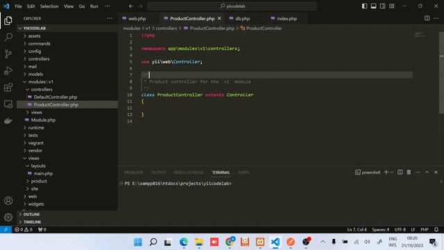Open Remote Explorer view
Image resolution: width=444 pixels, height=250 pixels.
[8, 104]
